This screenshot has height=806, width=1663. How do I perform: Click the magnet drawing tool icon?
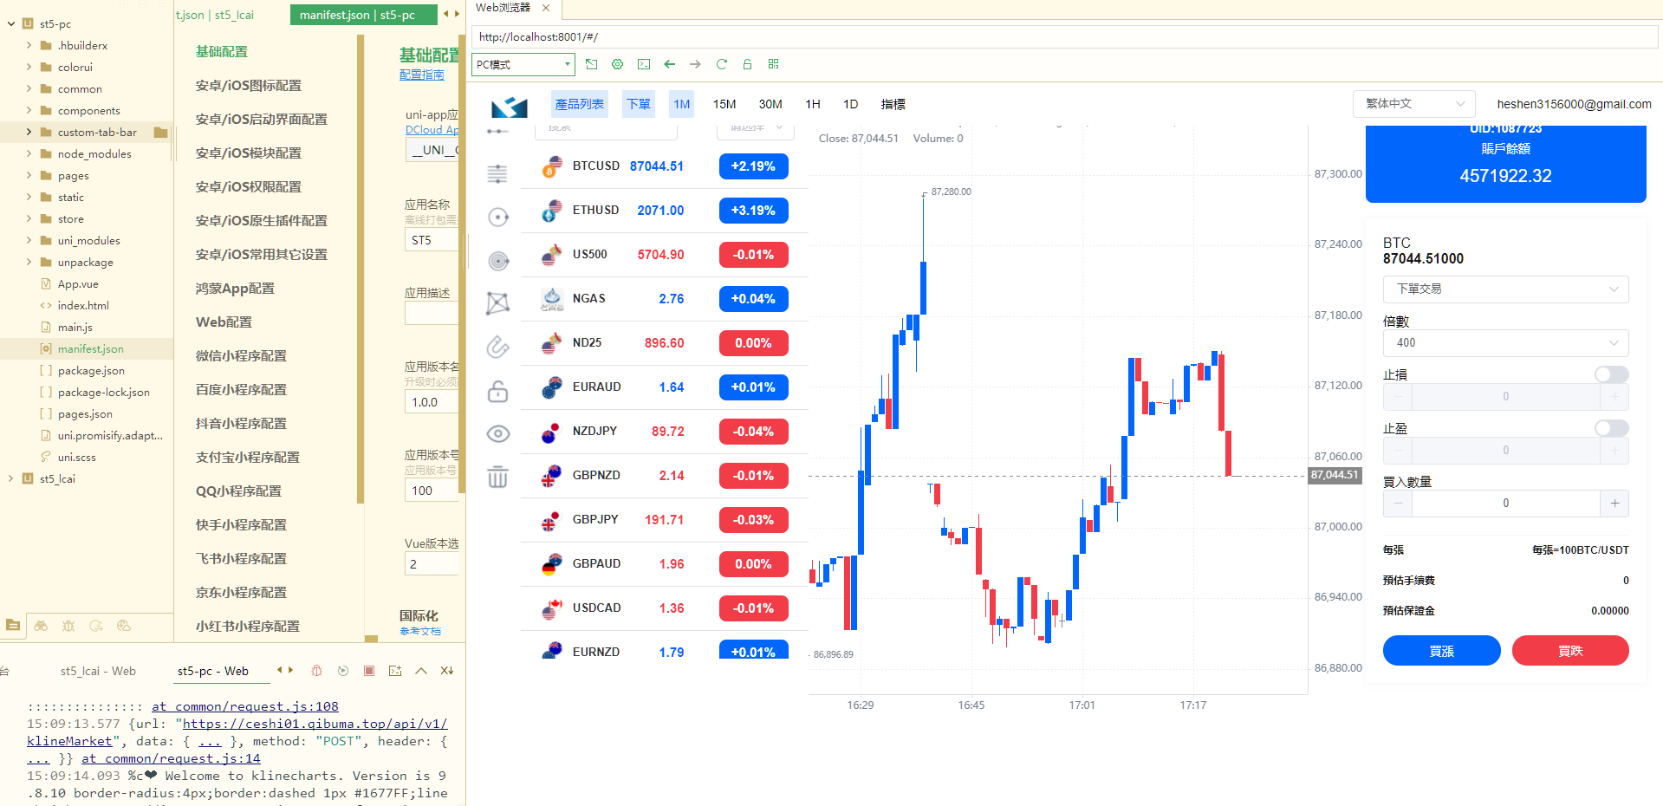click(497, 347)
